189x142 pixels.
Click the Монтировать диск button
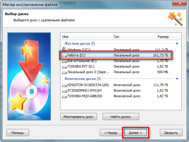79,116
